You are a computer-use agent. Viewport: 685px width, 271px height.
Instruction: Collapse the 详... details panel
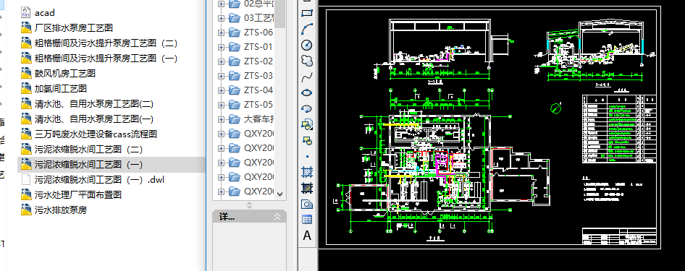coord(277,217)
